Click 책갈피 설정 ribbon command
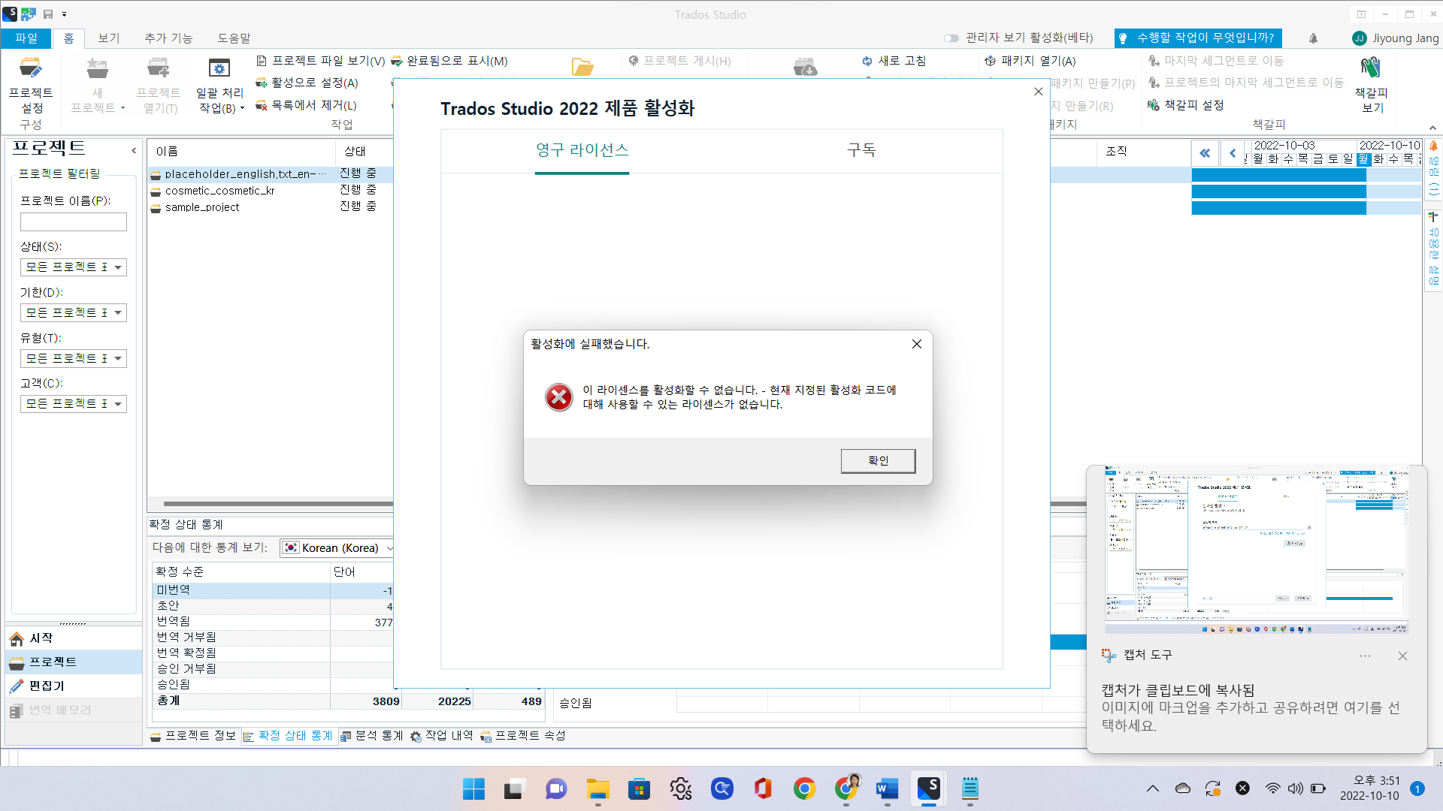 pos(1186,105)
